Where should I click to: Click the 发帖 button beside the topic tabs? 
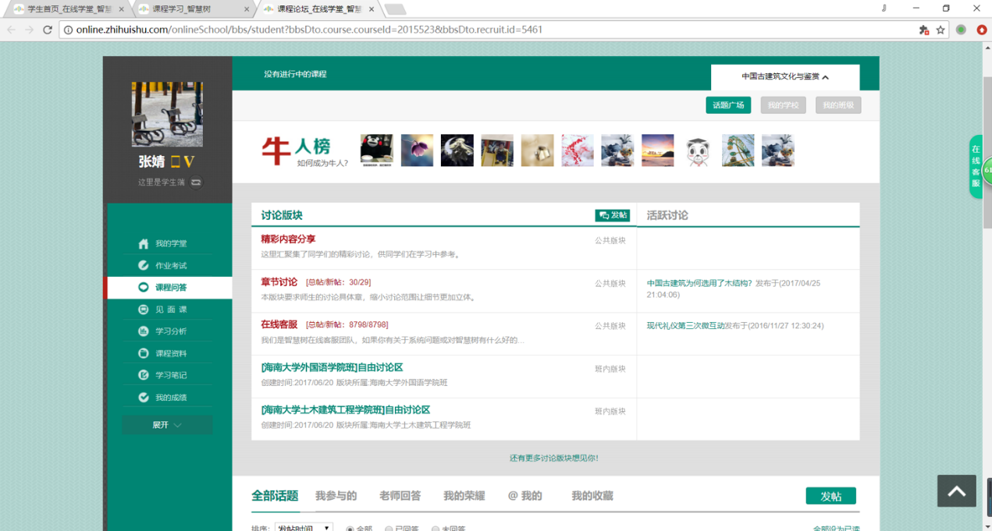pyautogui.click(x=831, y=496)
